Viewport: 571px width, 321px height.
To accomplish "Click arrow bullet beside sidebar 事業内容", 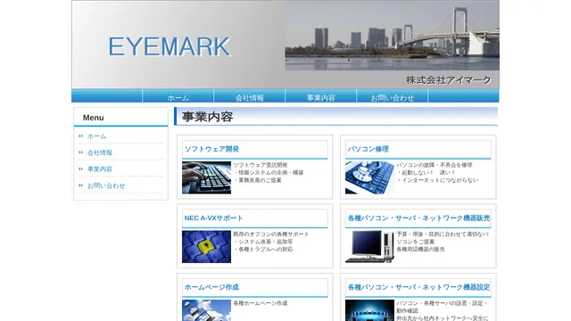I will coord(81,169).
